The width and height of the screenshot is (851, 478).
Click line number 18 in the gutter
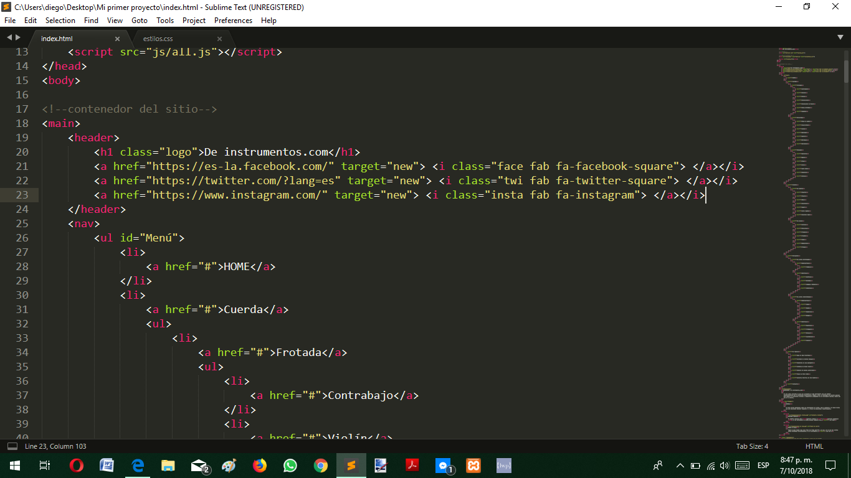(21, 123)
